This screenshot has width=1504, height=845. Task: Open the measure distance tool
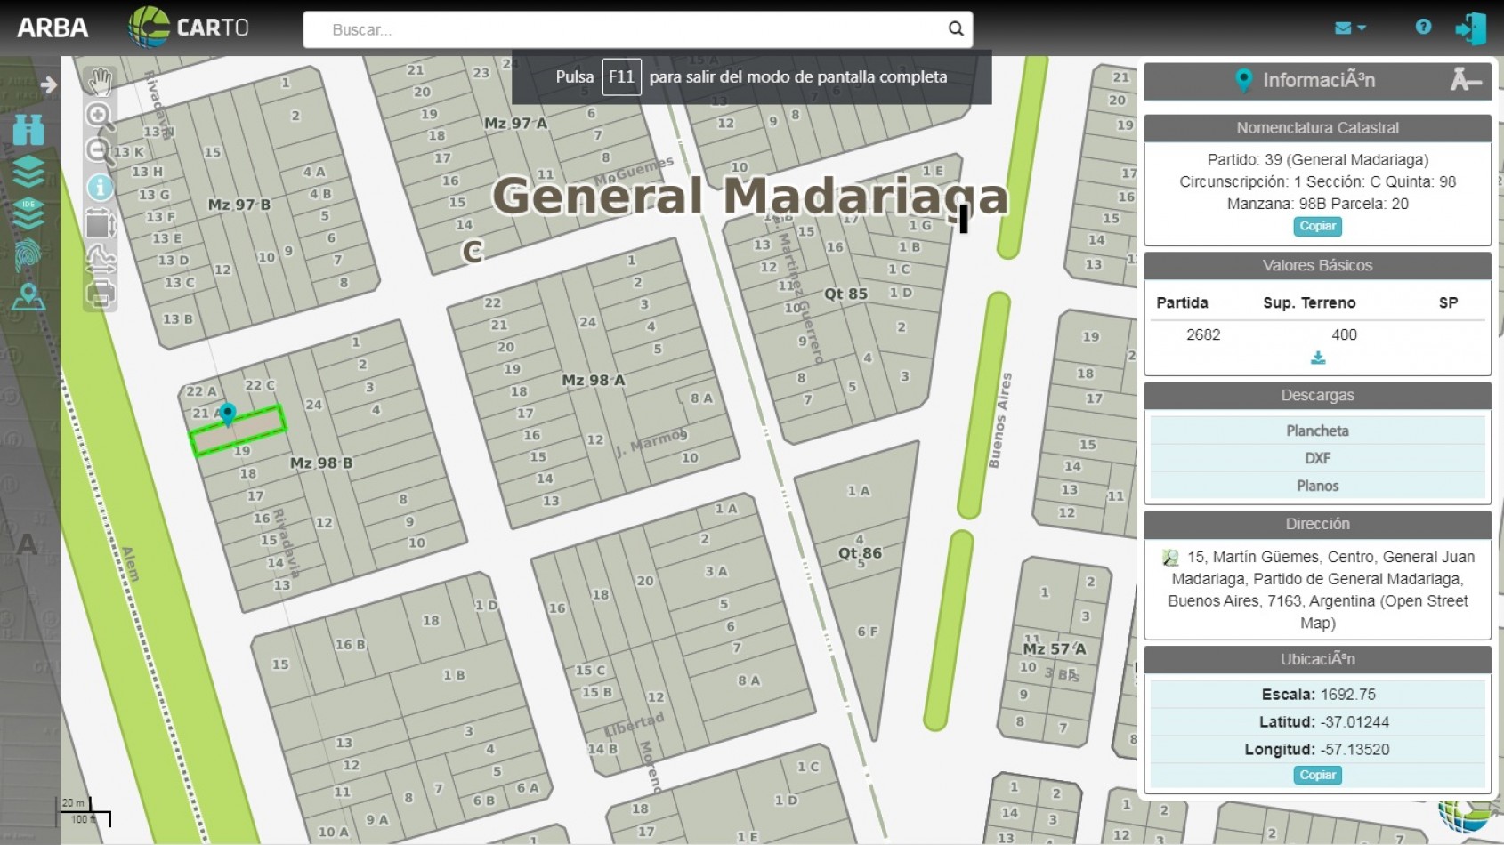click(x=100, y=257)
